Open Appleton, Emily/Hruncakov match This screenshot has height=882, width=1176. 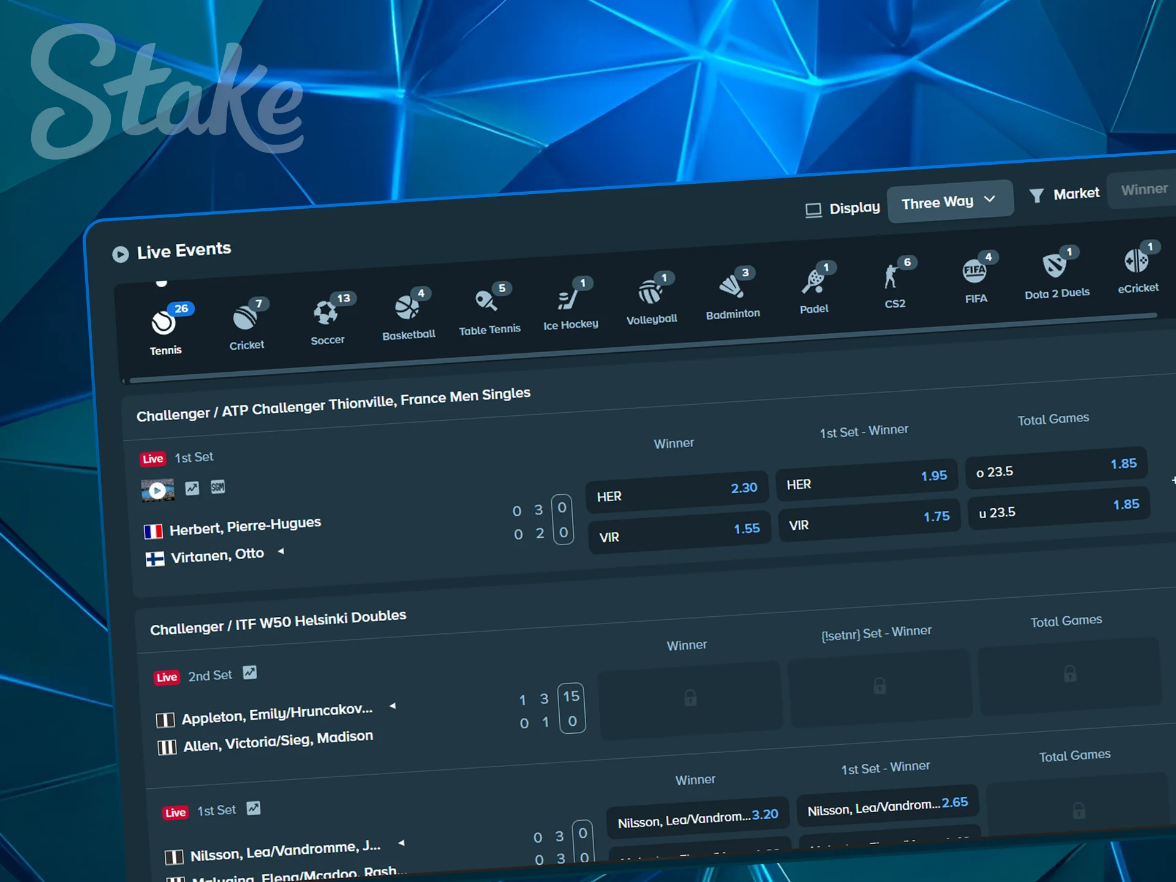click(277, 714)
